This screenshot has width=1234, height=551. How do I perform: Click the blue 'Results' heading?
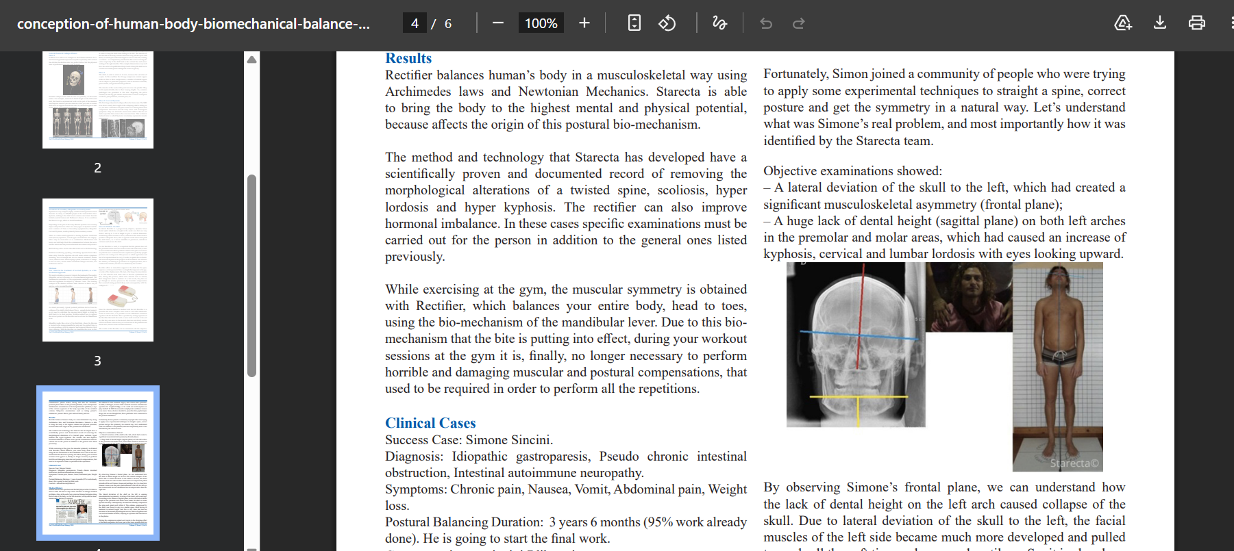pos(408,58)
